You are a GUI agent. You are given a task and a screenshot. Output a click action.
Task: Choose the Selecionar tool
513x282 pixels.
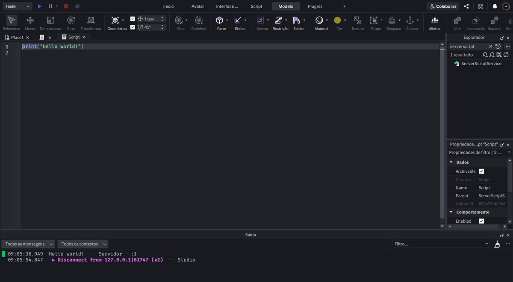[x=12, y=23]
